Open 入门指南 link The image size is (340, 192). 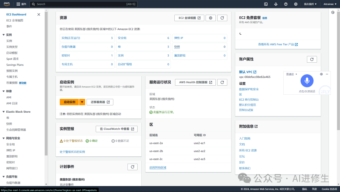point(245,138)
